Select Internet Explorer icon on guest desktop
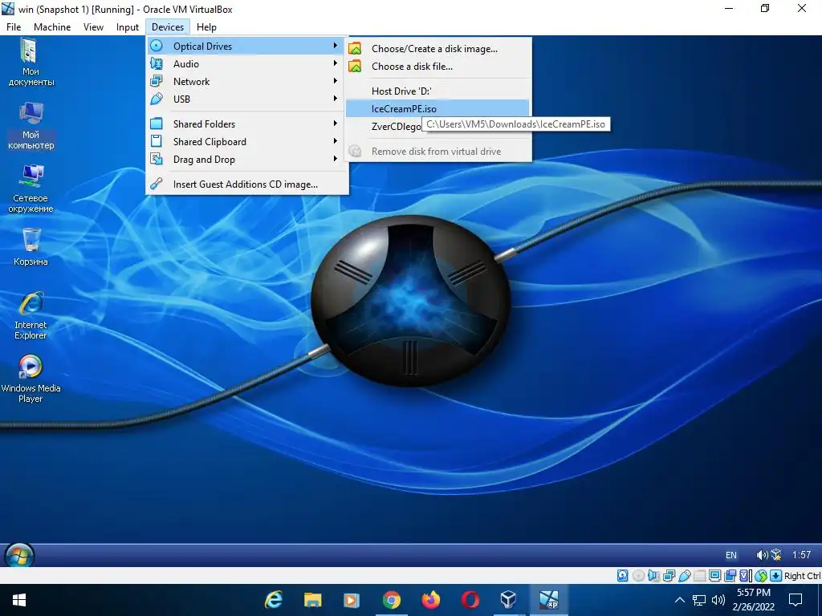The image size is (822, 616). pos(31,316)
